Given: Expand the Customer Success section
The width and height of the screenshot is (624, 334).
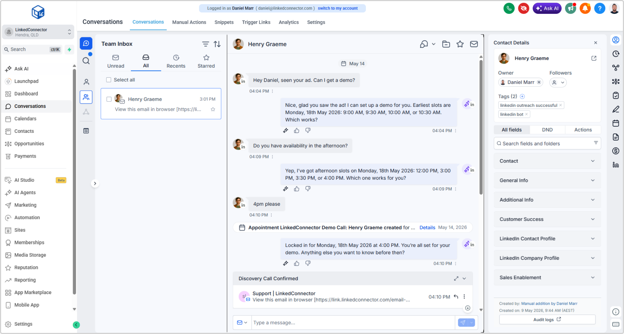Looking at the screenshot, I should point(547,219).
